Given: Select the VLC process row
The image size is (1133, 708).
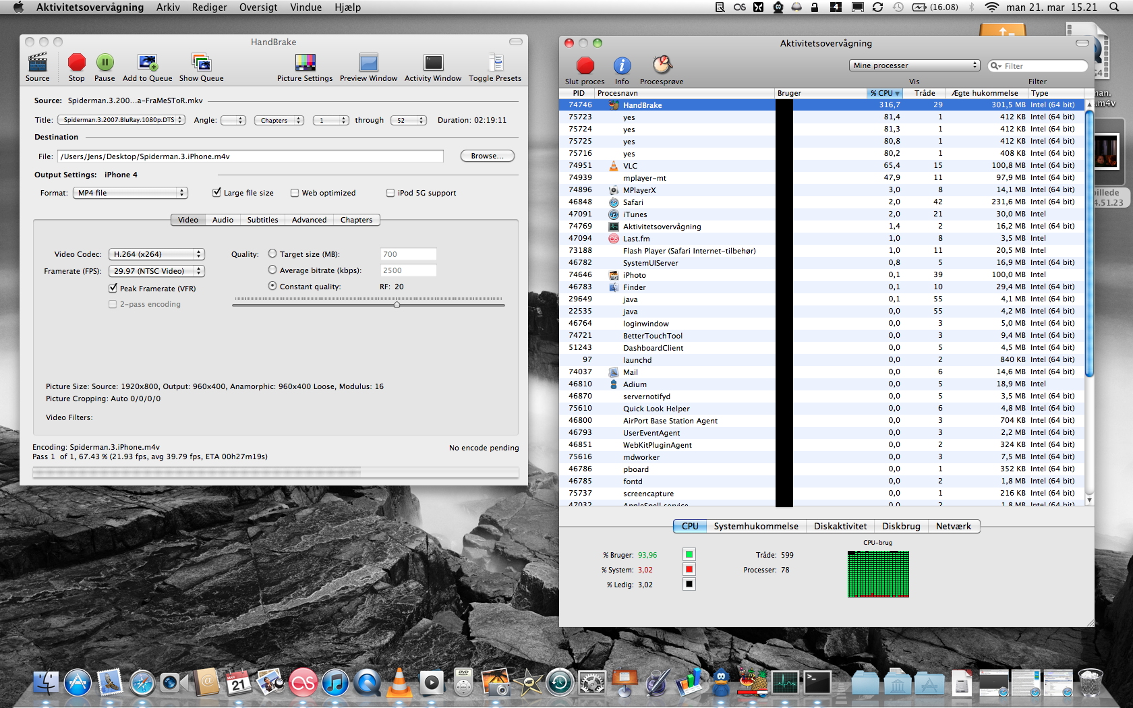Looking at the screenshot, I should pyautogui.click(x=821, y=165).
